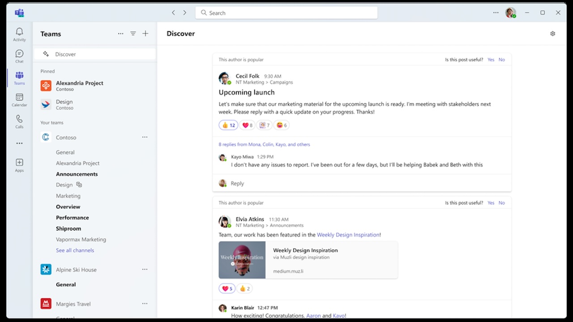Toggle the thumbs-up reaction on Upcoming launch
Viewport: 573px width, 322px height.
pos(228,125)
